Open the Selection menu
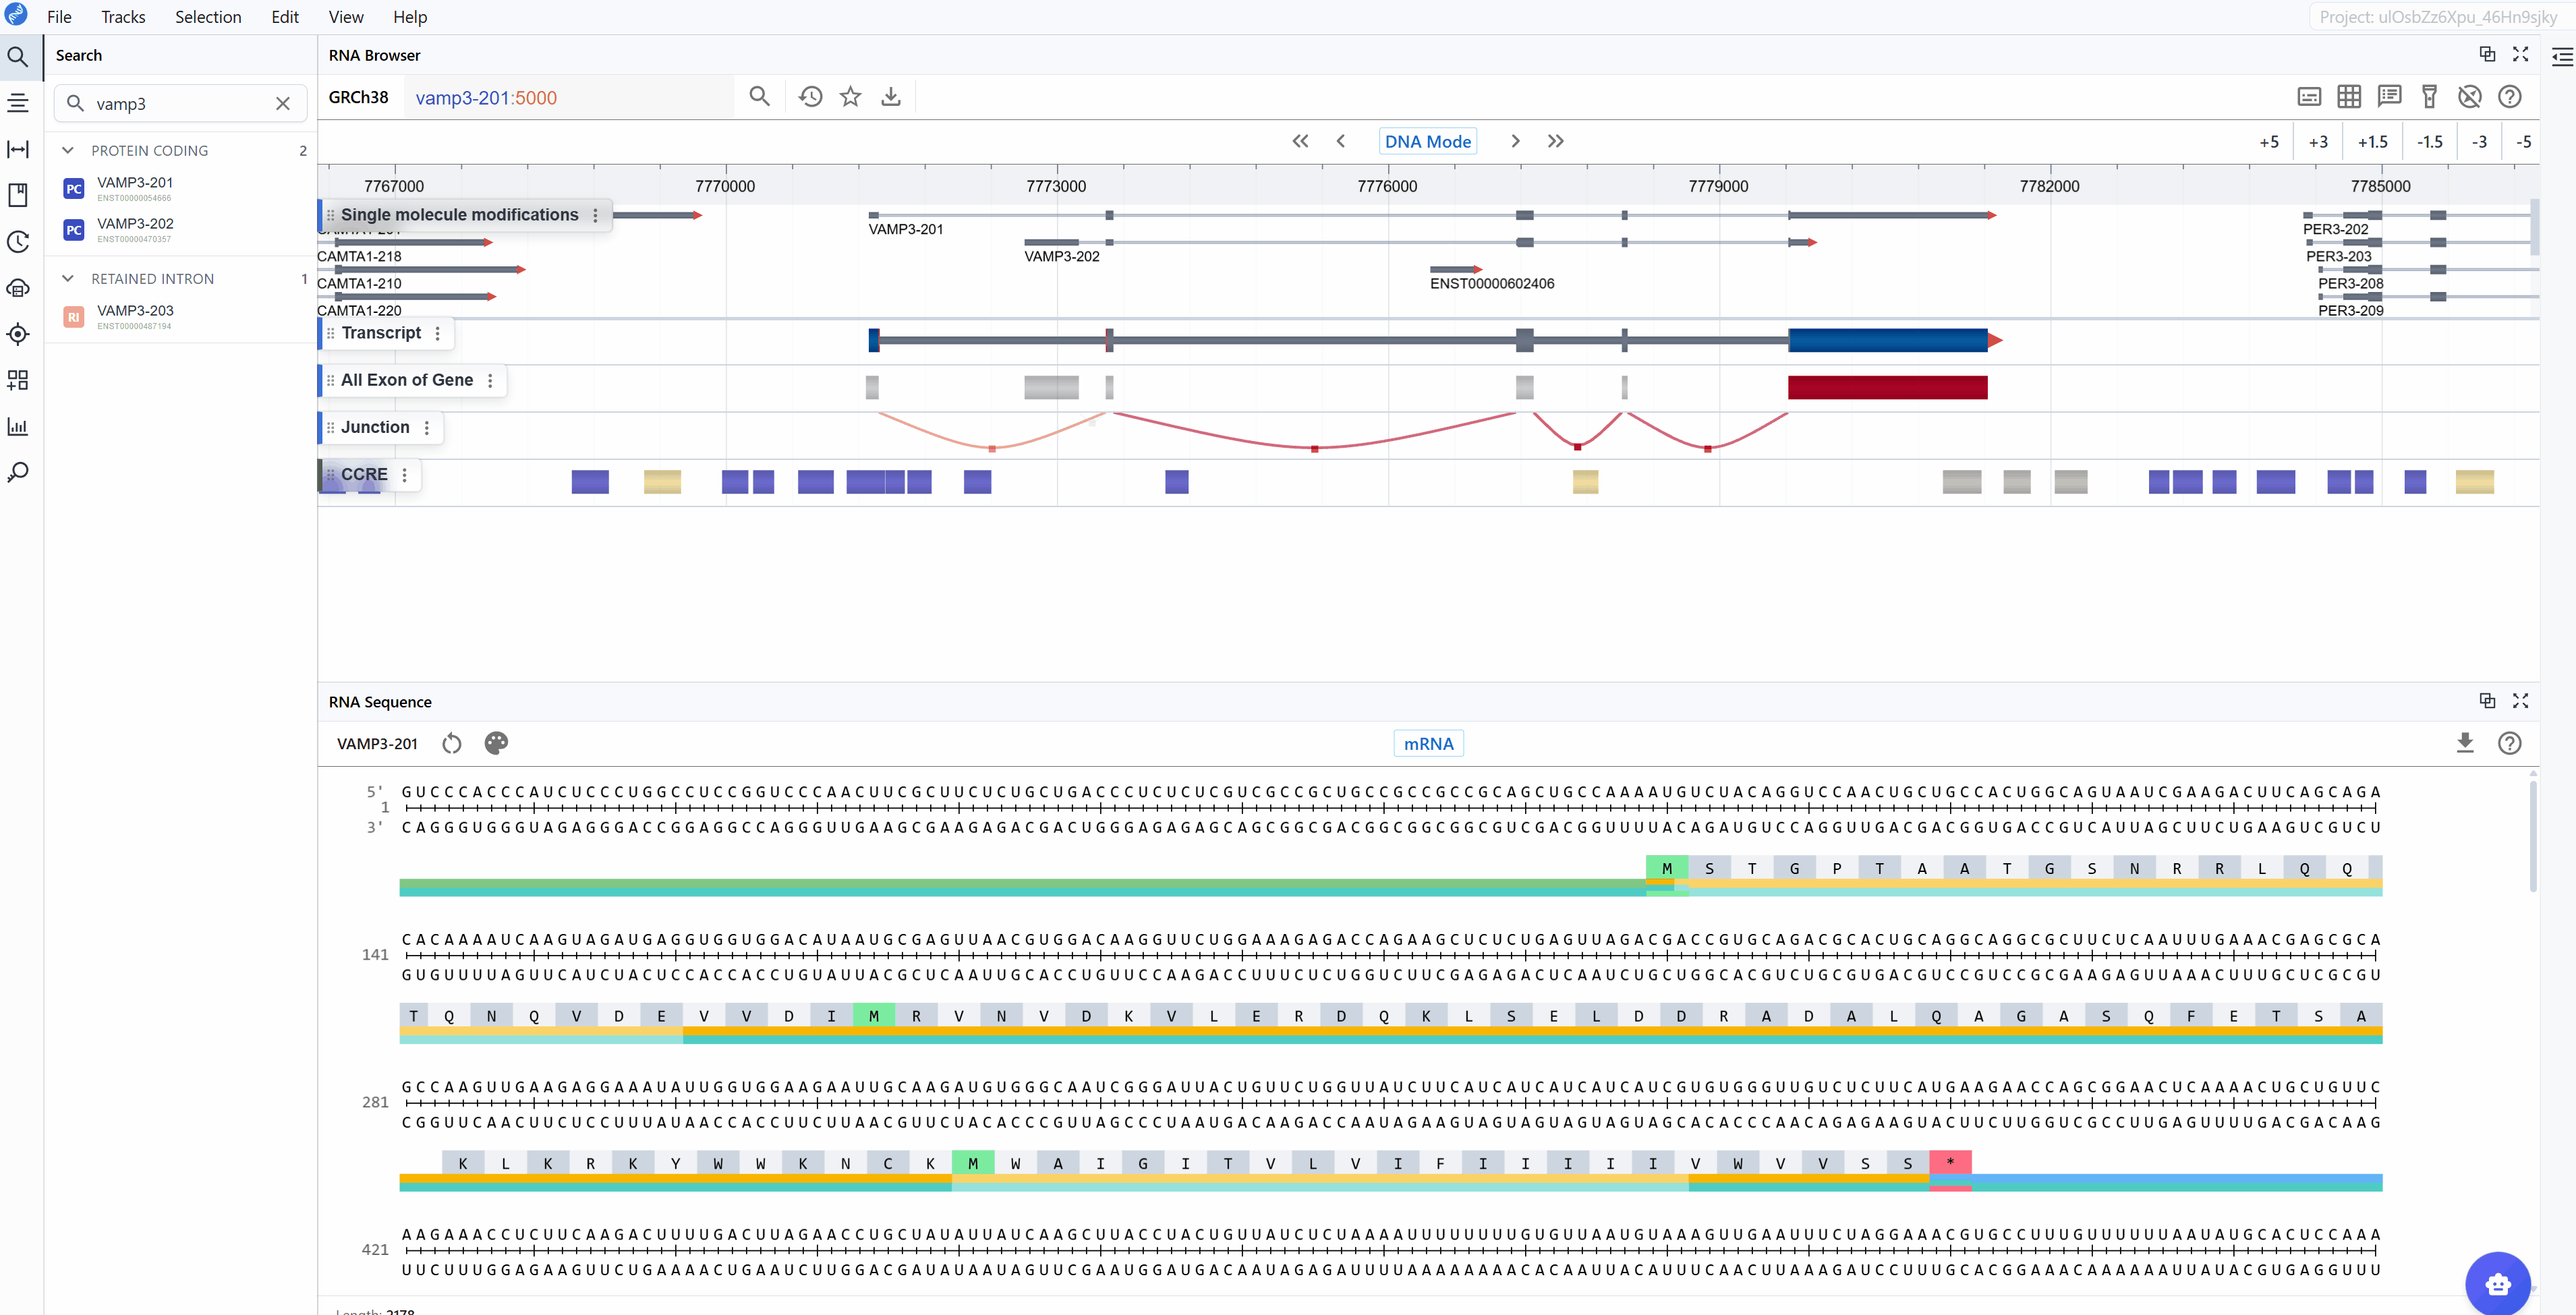Viewport: 2576px width, 1315px height. [208, 17]
